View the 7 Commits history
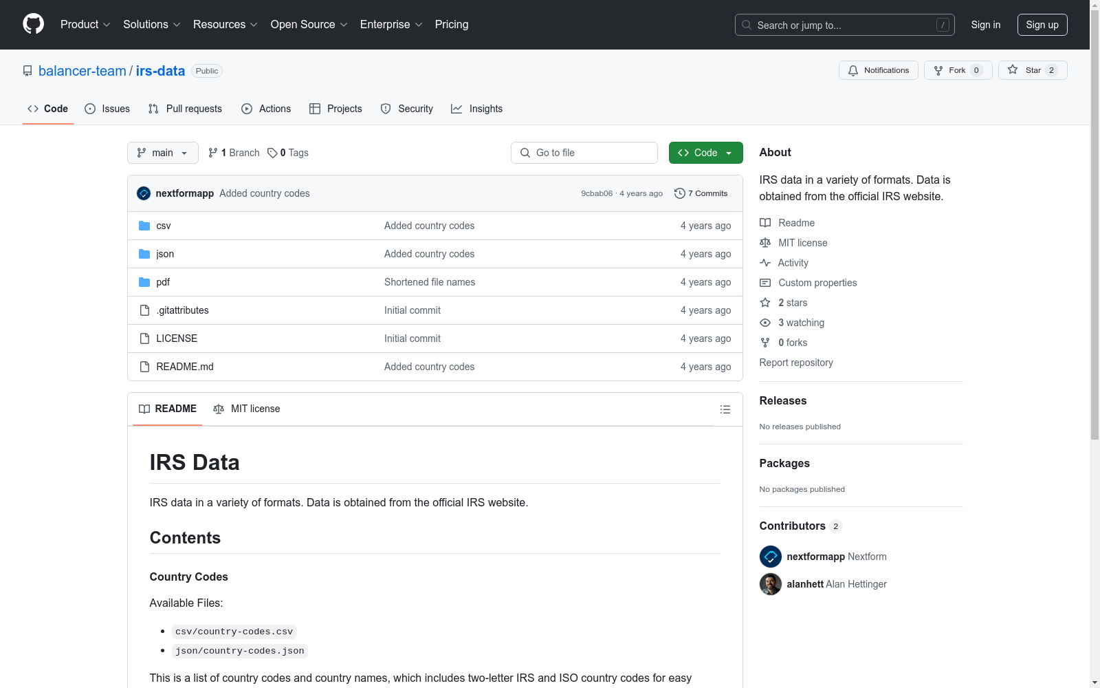Image resolution: width=1100 pixels, height=688 pixels. tap(701, 193)
